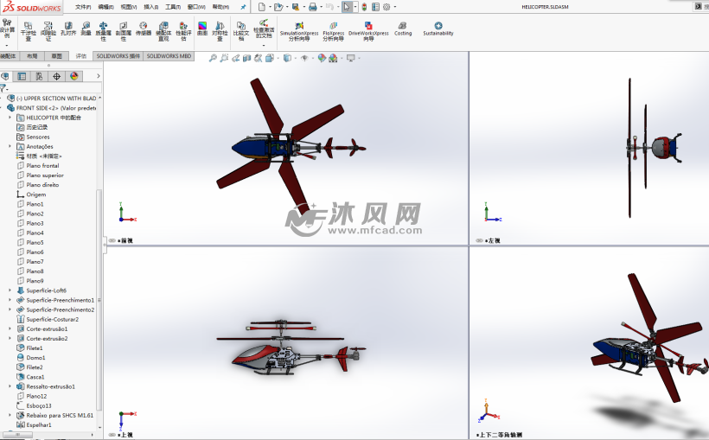Image resolution: width=709 pixels, height=440 pixels.
Task: Click the Curvature display icon (曲面)
Action: click(202, 29)
